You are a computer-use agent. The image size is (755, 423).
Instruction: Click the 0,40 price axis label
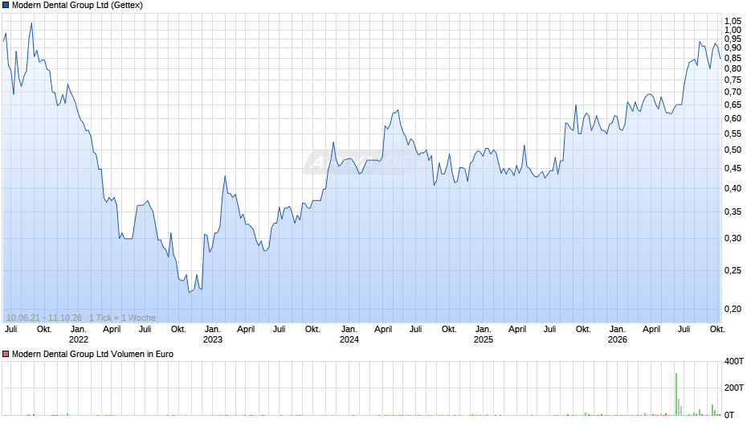[733, 189]
